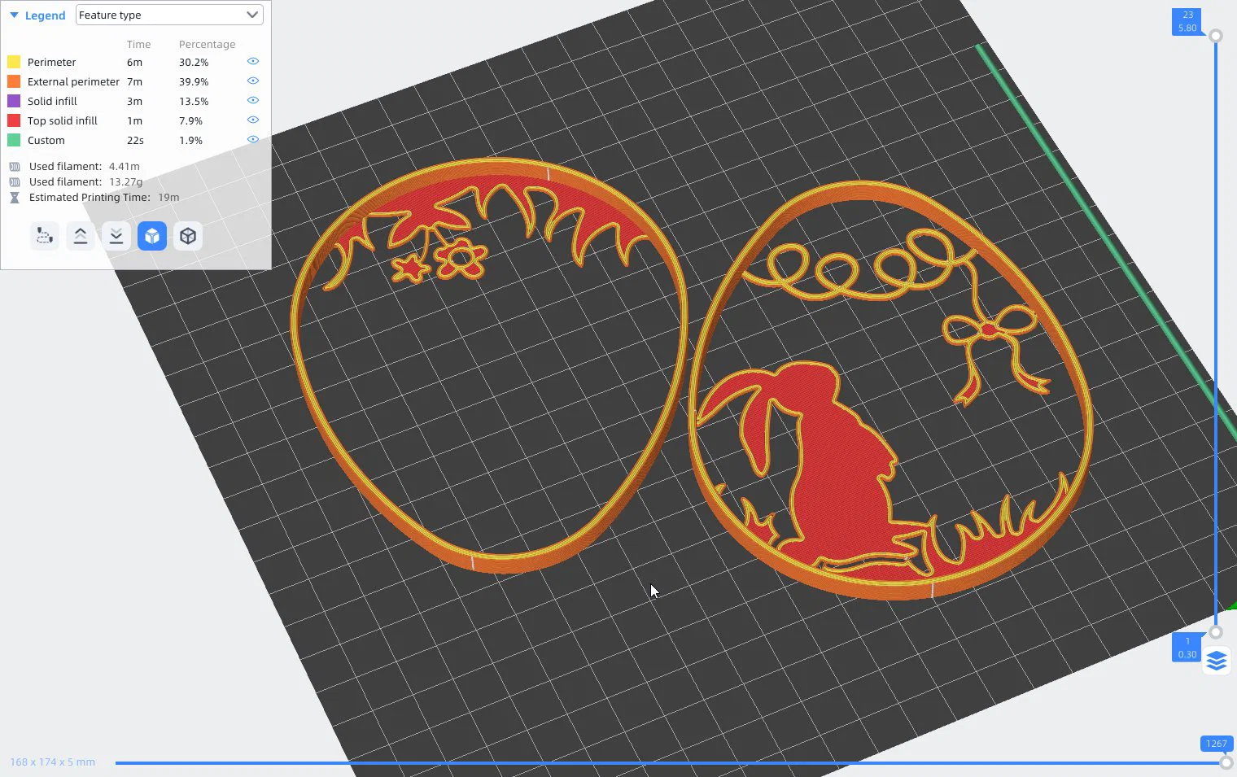Click the Custom row label

tap(46, 140)
